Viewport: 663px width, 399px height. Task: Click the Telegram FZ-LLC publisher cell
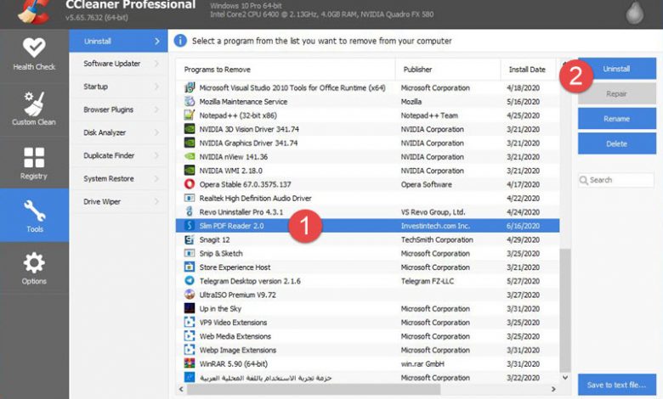(x=428, y=281)
